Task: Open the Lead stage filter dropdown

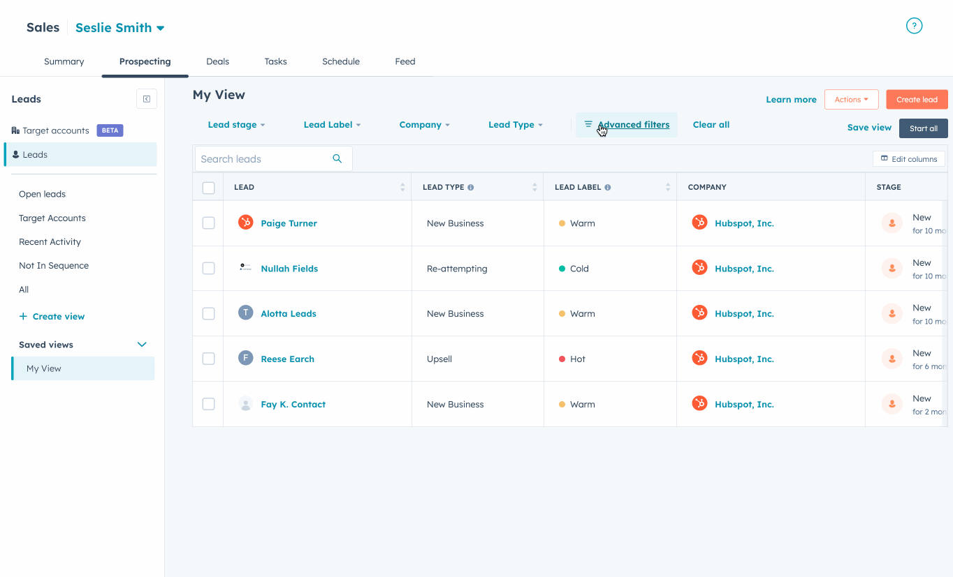Action: point(236,124)
